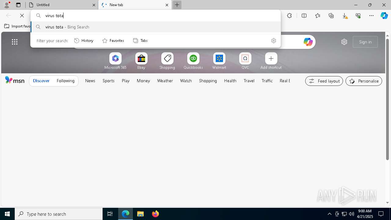Open the volume control in tray
The width and height of the screenshot is (391, 220).
point(352,214)
